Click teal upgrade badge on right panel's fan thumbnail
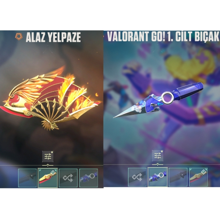Screen dimensions: 220x220 tap(204, 171)
